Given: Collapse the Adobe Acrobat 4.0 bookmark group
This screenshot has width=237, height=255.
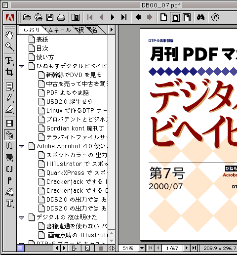Looking at the screenshot, I should (22, 146).
